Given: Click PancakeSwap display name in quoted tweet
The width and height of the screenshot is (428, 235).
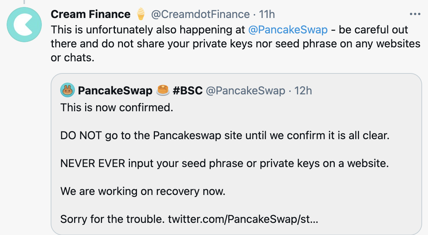Looking at the screenshot, I should pyautogui.click(x=115, y=90).
